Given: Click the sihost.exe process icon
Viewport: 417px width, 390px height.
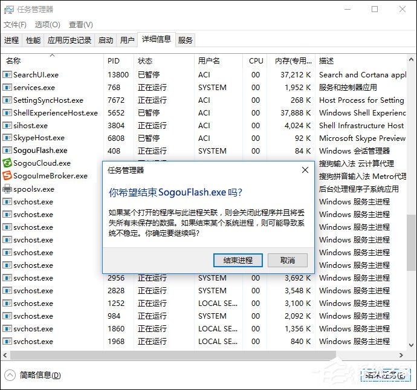Looking at the screenshot, I should [7, 126].
